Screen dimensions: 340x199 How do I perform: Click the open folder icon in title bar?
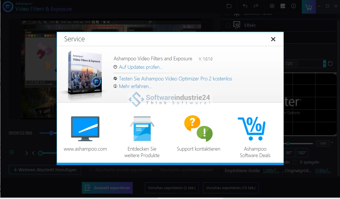point(229,6)
